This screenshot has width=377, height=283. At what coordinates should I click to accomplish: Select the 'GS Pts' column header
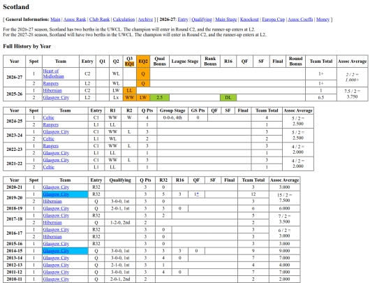click(x=198, y=110)
